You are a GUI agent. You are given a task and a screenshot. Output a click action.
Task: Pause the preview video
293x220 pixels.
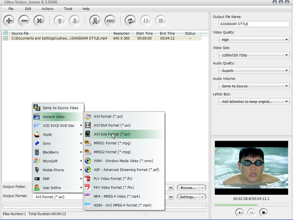click(252, 212)
